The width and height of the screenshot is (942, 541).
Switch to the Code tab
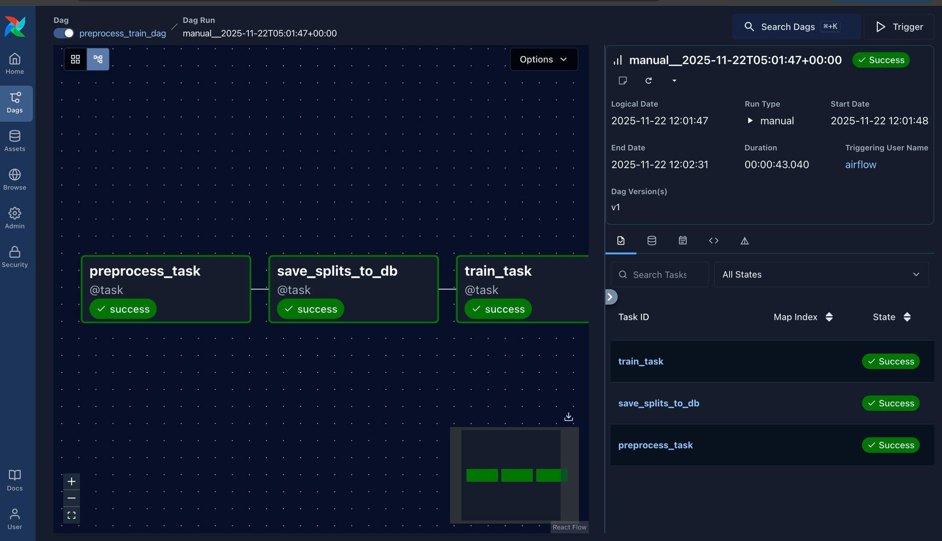point(713,240)
